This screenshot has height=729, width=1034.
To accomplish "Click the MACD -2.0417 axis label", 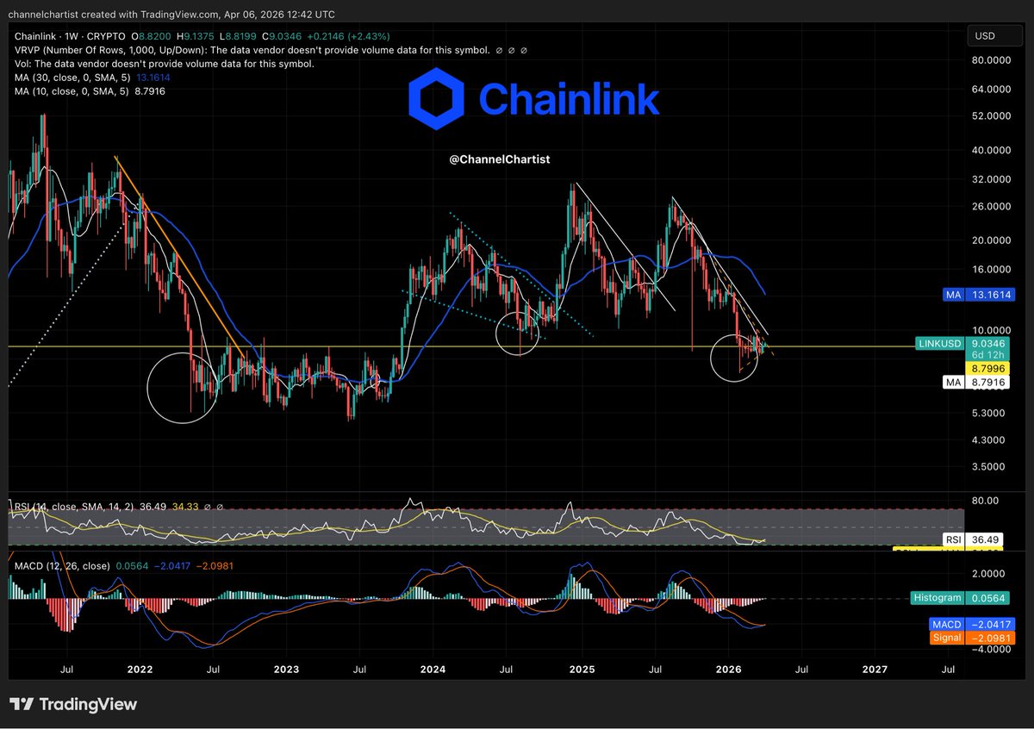I will [972, 623].
